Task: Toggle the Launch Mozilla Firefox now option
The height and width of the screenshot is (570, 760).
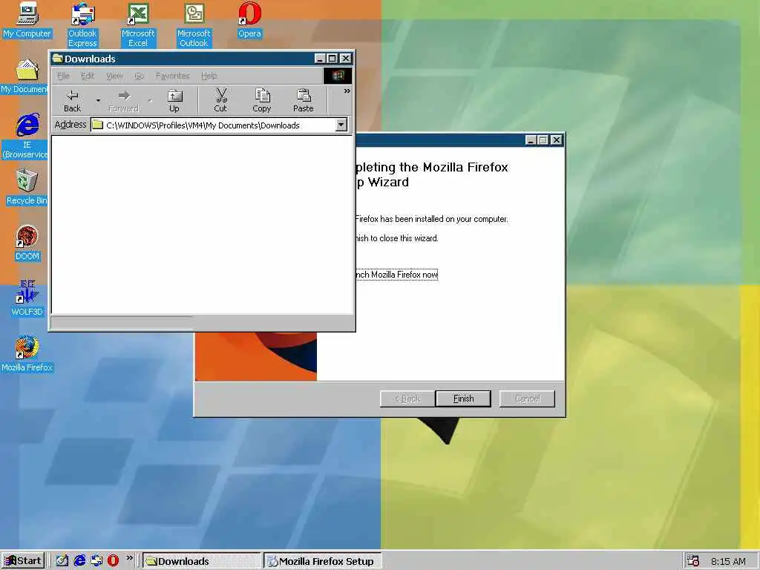Action: (x=396, y=275)
